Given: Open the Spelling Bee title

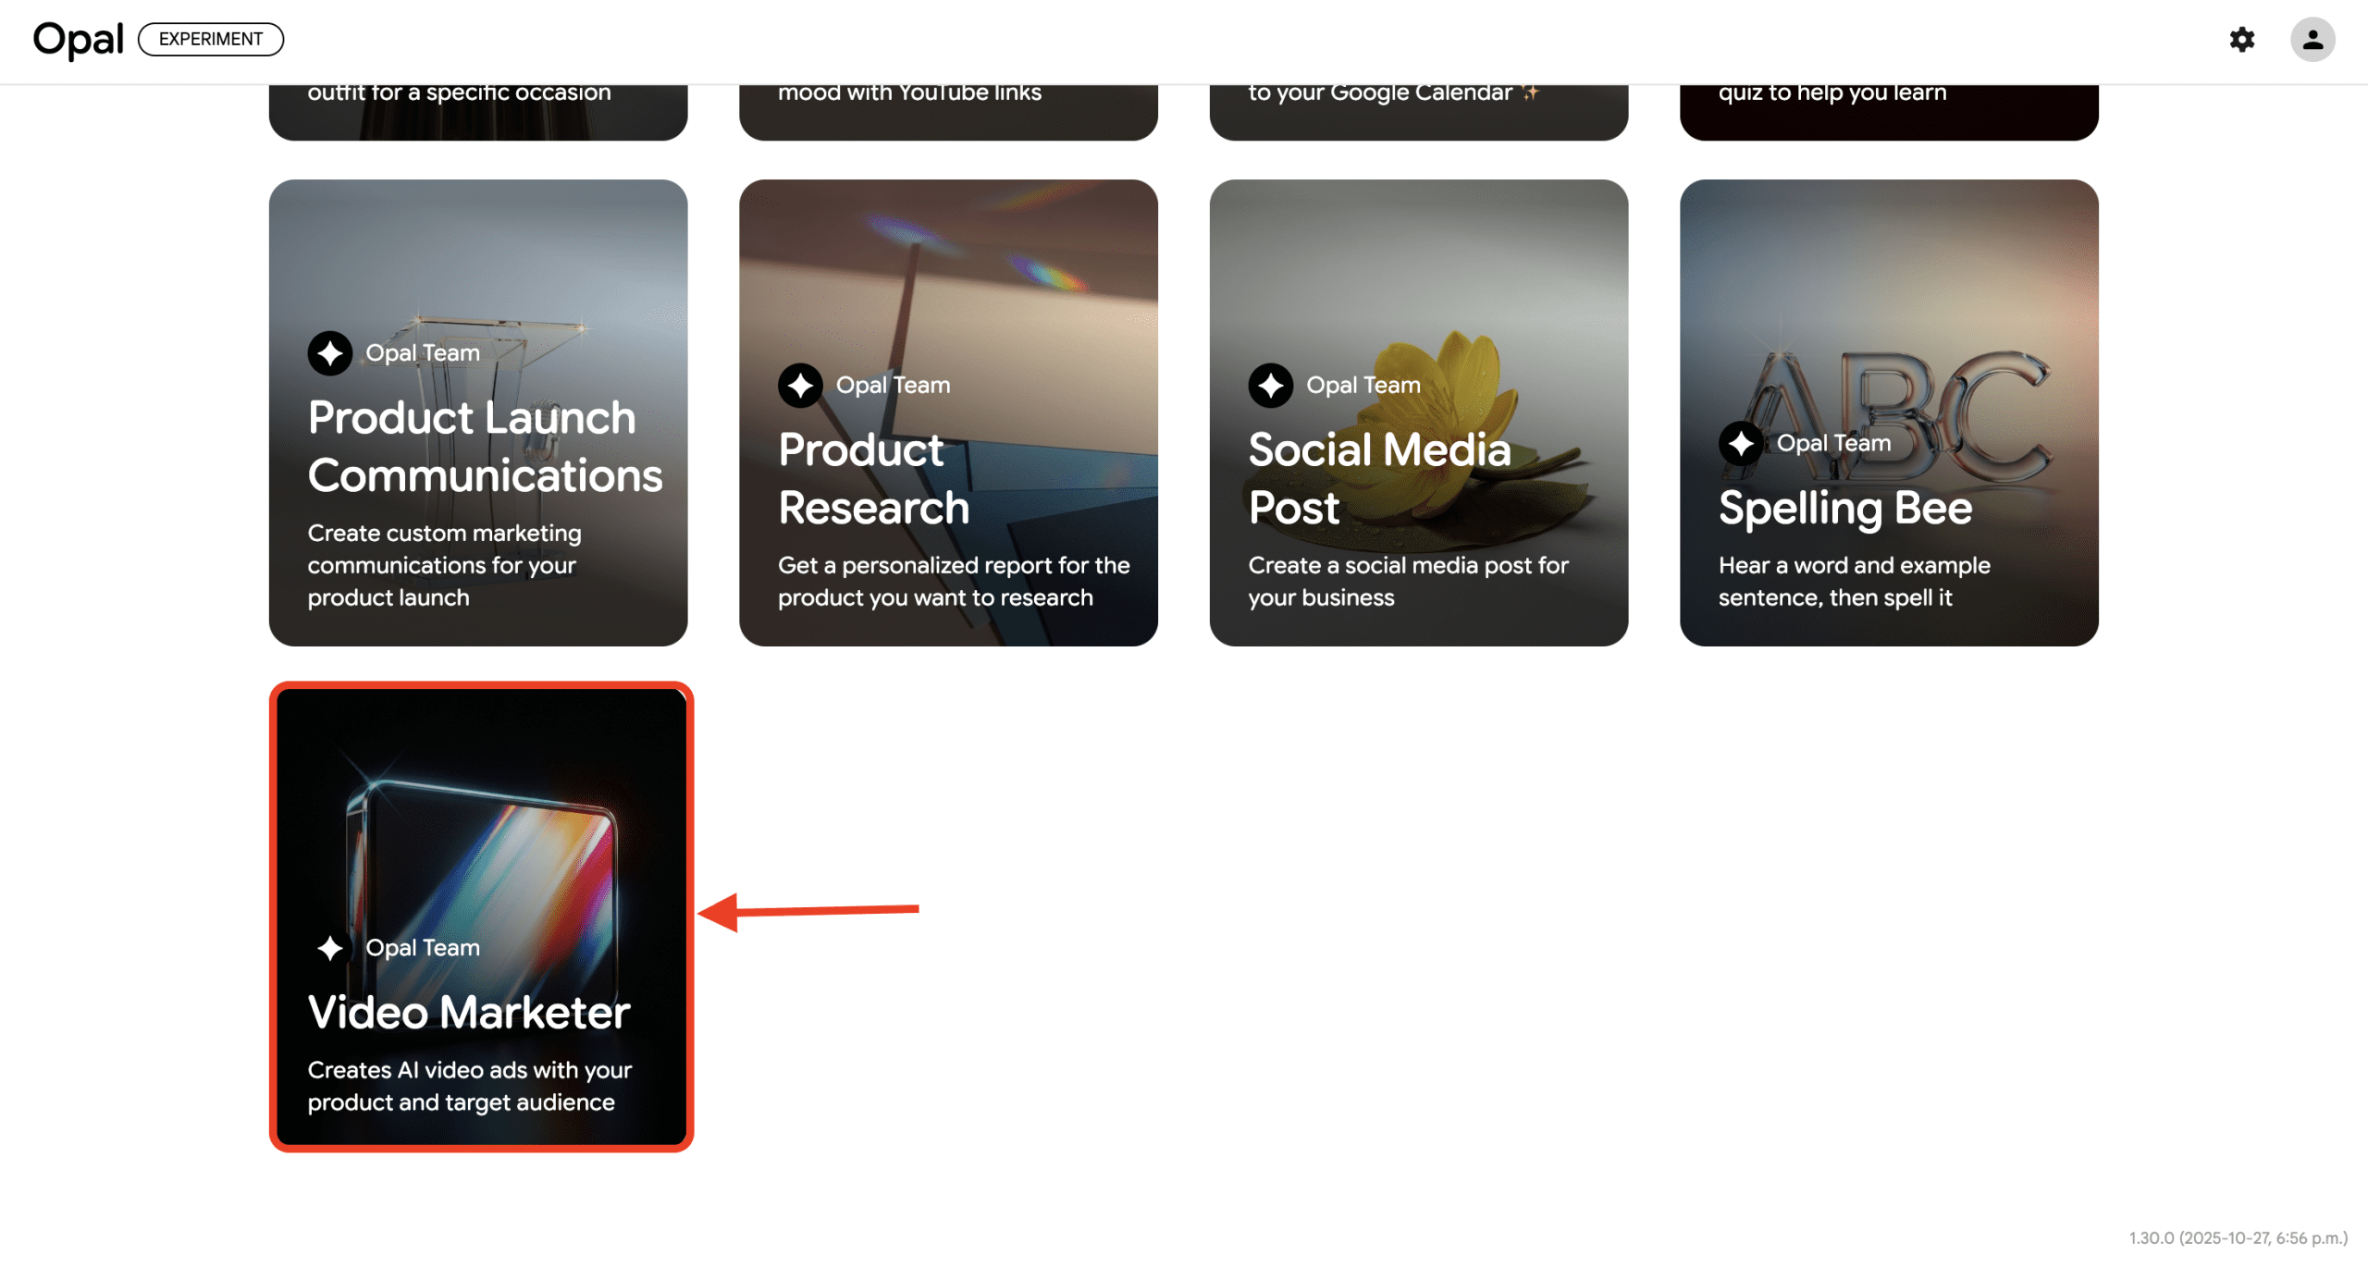Looking at the screenshot, I should tap(1845, 508).
